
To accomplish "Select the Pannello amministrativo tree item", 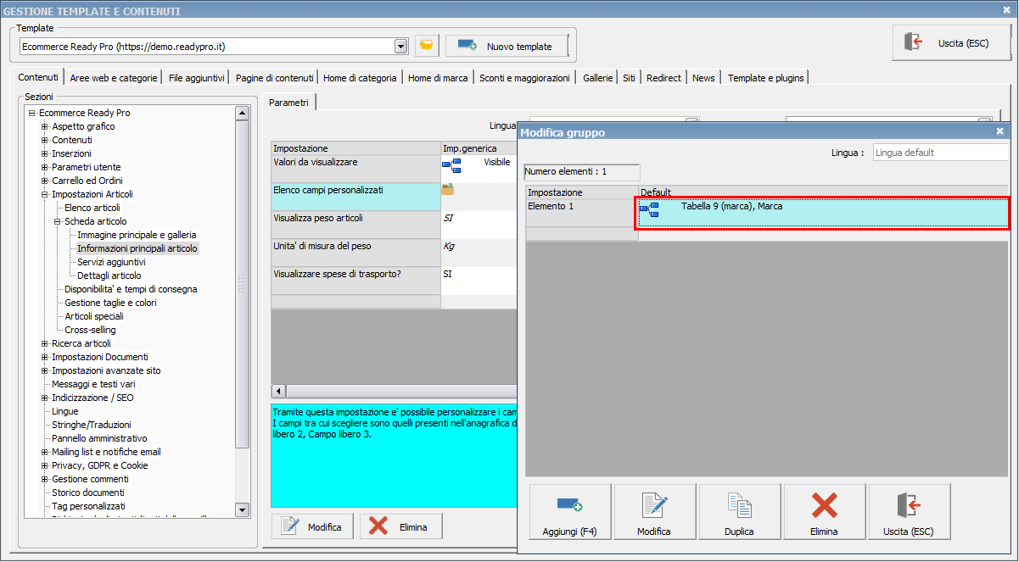I will point(99,438).
